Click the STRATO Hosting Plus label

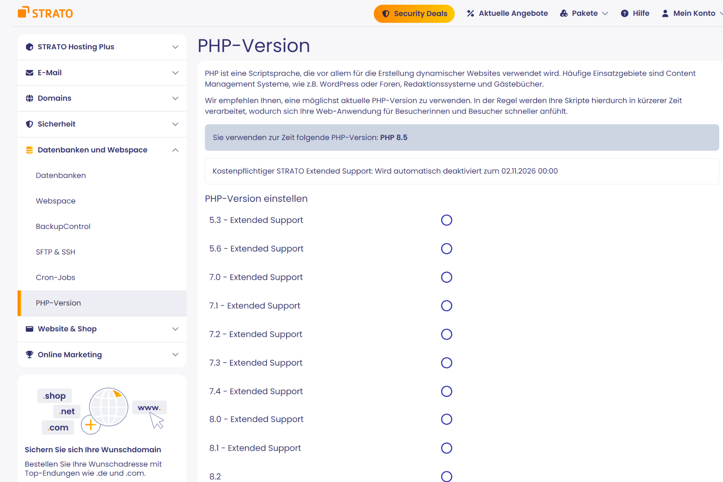point(76,47)
